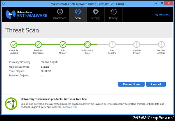Click the Scan Registry pending icon
Screen dimensions: 175x121
[112, 45]
